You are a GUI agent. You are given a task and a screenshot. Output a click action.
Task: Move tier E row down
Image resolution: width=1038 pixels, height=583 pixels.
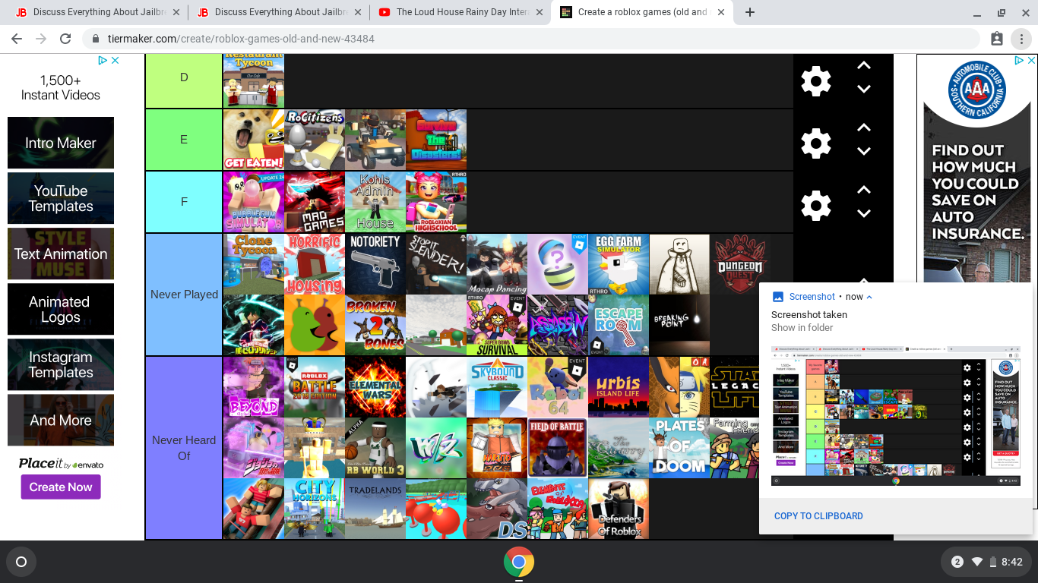[864, 151]
